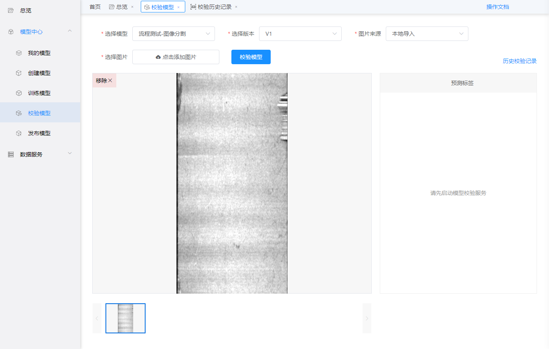Click the 校验模型 icon in sidebar
Viewport: 549px width, 349px height.
coord(19,113)
